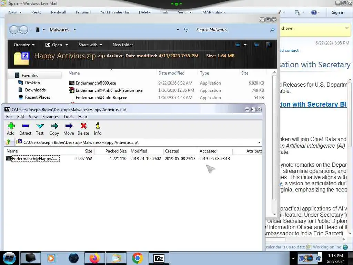
Task: Open the Secretary Bl... hyperlink in email
Action: [313, 104]
